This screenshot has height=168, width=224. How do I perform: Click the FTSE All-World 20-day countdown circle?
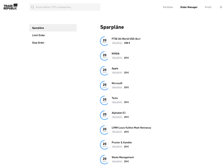coord(104,41)
